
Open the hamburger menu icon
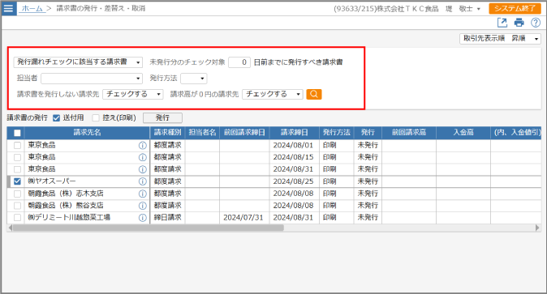tap(8, 8)
